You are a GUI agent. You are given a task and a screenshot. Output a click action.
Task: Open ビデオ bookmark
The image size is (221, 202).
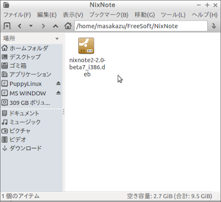click(31, 140)
